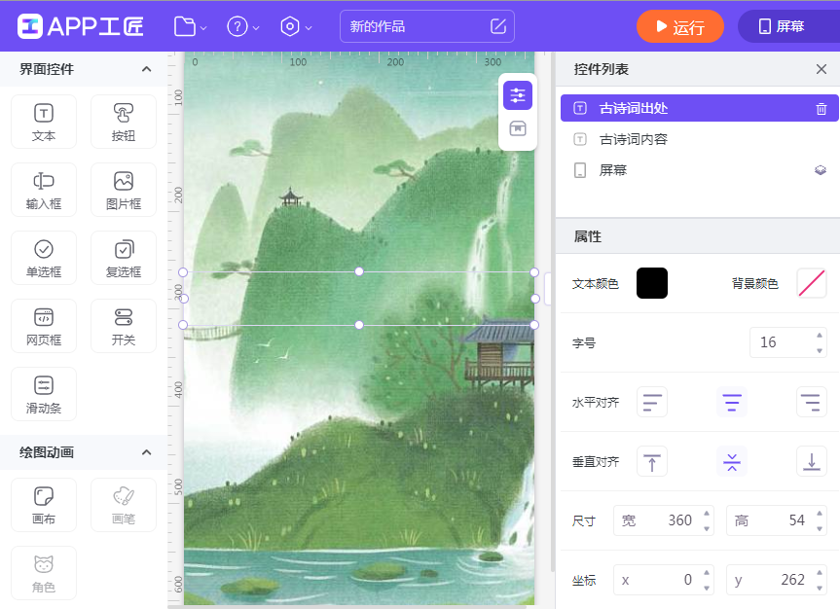Click the 宽 width field
This screenshot has width=840, height=609.
(663, 520)
